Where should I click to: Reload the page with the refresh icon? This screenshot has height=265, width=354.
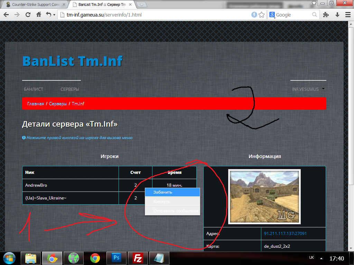(28, 15)
